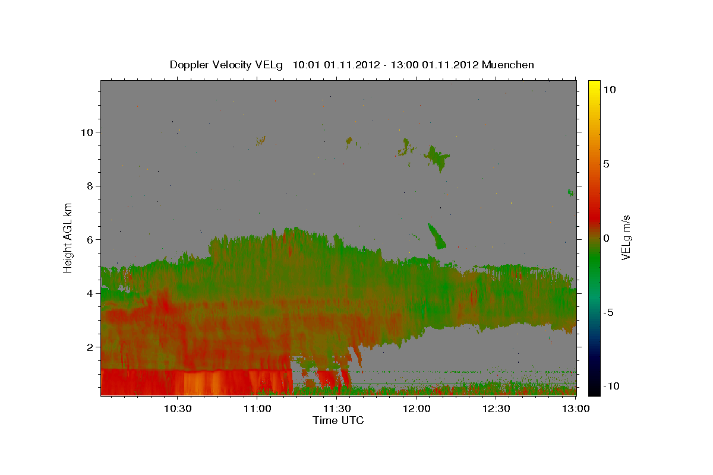Click the dark bottom of the colorbar
This screenshot has height=475, width=713.
click(594, 383)
